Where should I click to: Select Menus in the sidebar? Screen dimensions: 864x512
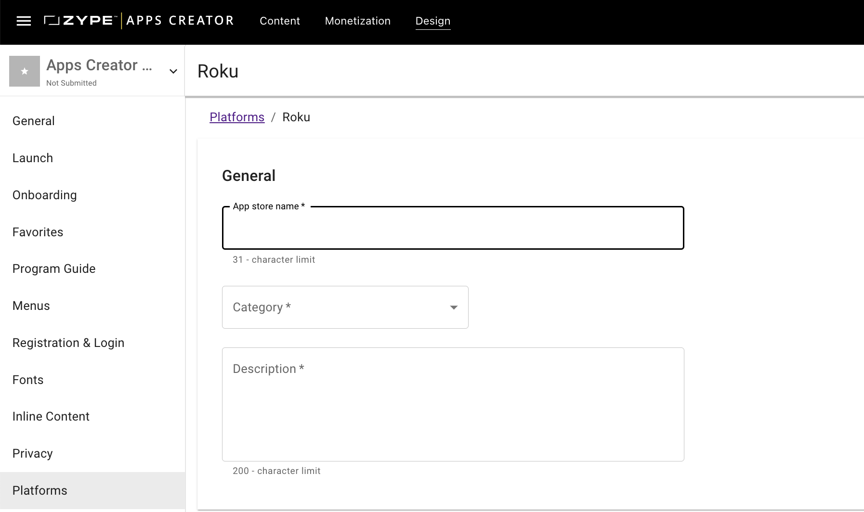pos(92,306)
